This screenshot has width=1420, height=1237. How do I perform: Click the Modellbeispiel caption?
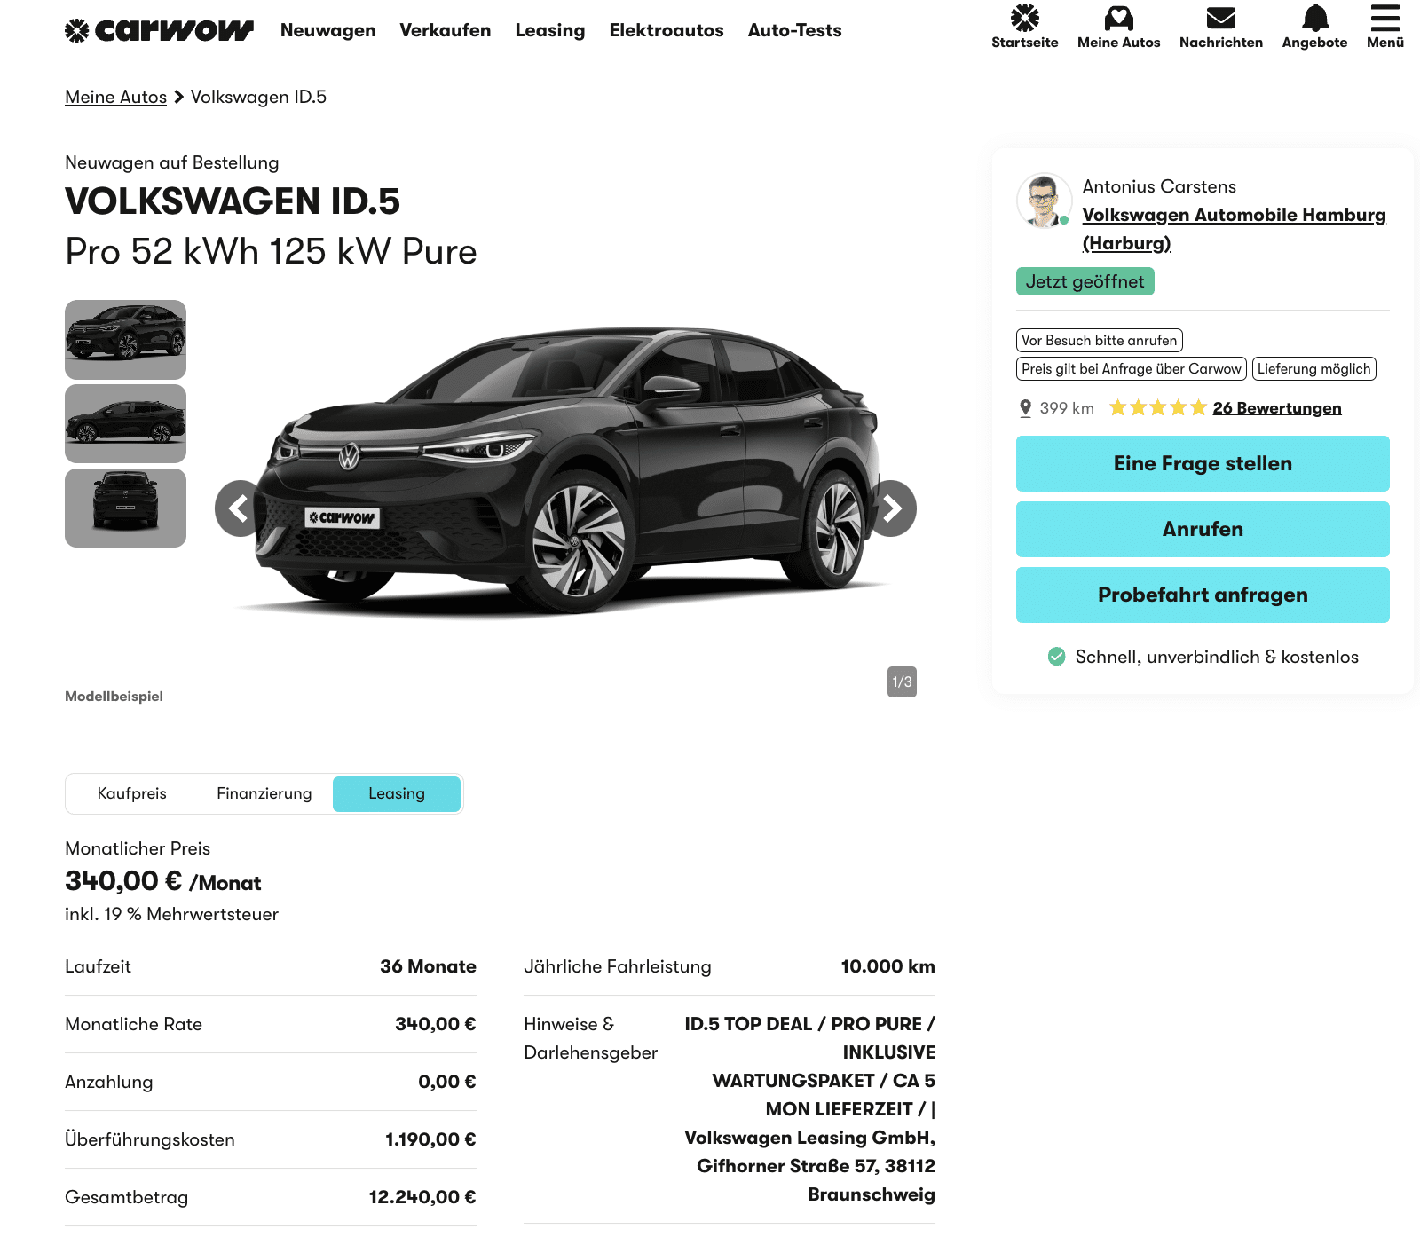click(114, 697)
